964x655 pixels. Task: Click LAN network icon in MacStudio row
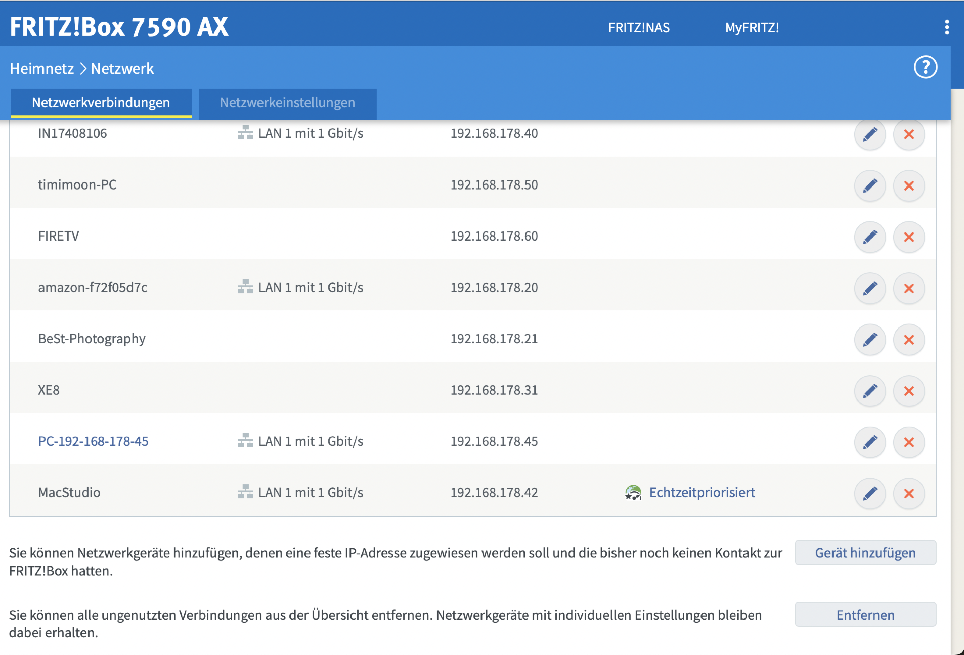click(x=245, y=492)
